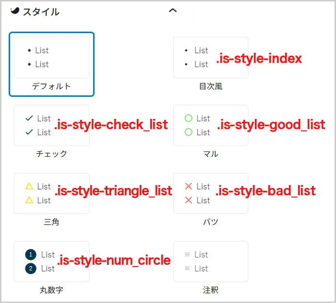Click the green circle icon in マル preview
This screenshot has width=336, height=303.
(188, 118)
